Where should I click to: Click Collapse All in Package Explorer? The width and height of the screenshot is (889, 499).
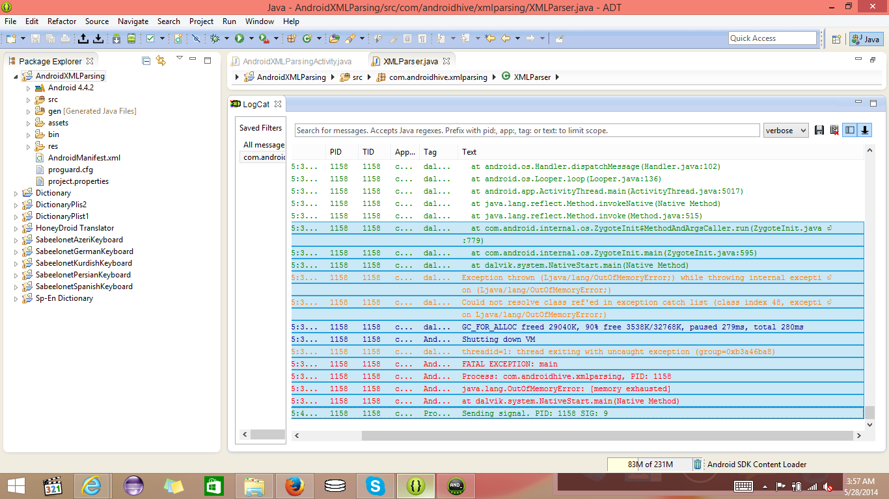[x=146, y=61]
